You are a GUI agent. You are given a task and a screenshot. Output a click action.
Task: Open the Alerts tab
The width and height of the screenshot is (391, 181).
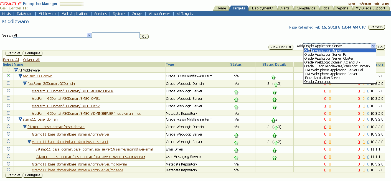coord(285,8)
